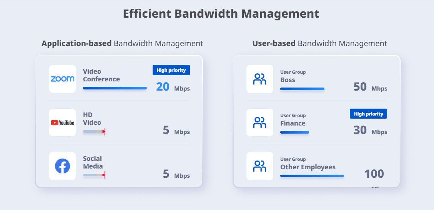The width and height of the screenshot is (434, 210).
Task: Select the Finance user group icon
Action: pos(259,122)
